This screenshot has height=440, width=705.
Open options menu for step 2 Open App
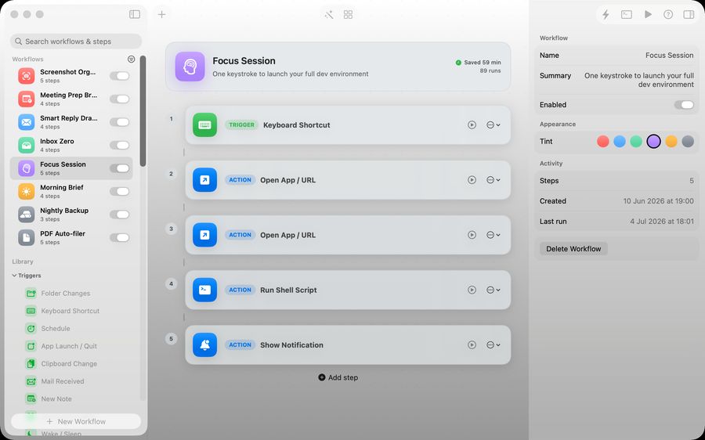tap(493, 180)
